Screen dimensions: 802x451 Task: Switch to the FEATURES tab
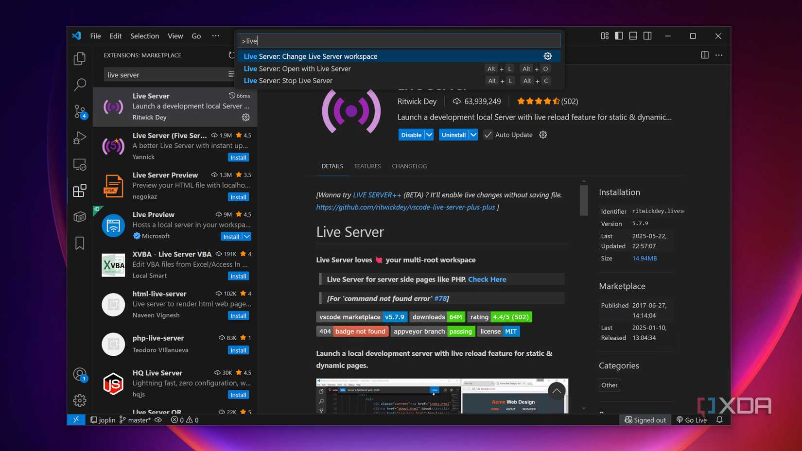(x=367, y=166)
